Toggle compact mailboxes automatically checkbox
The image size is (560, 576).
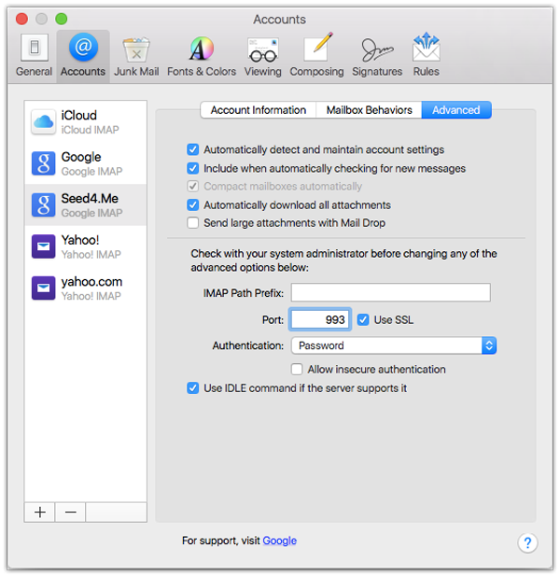point(193,187)
